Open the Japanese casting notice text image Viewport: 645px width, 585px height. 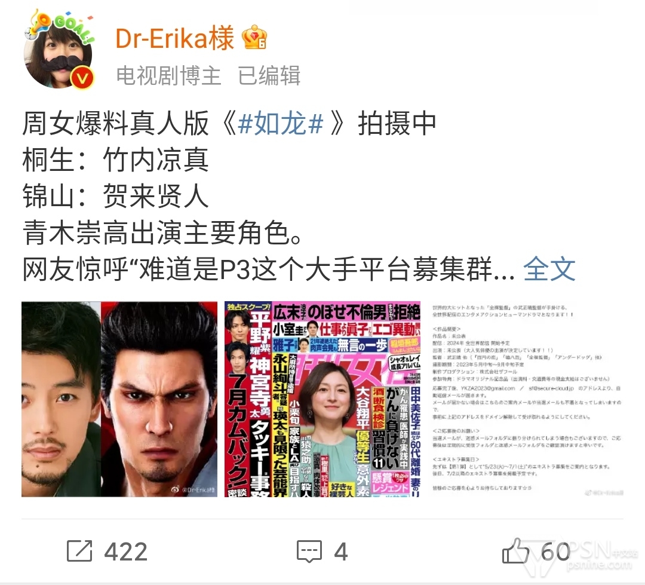(x=526, y=399)
